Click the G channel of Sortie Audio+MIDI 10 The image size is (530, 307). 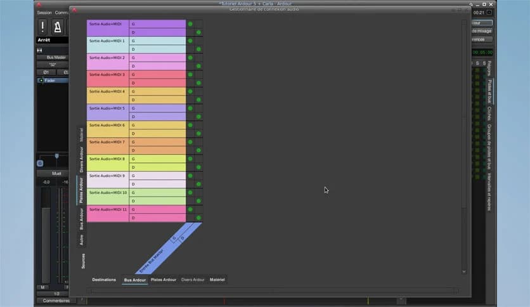click(157, 192)
